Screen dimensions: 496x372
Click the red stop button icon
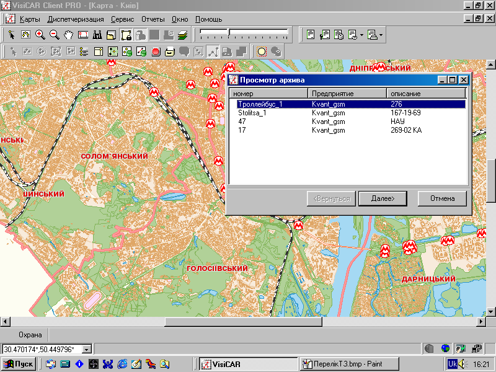point(156,51)
